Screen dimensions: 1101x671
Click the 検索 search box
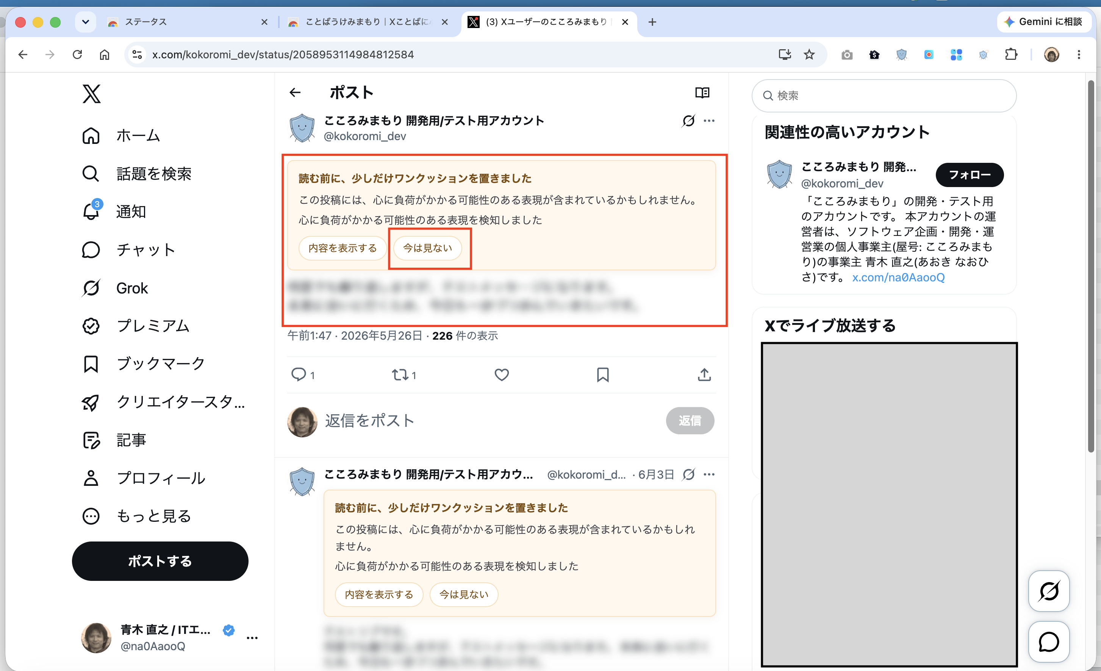[884, 95]
